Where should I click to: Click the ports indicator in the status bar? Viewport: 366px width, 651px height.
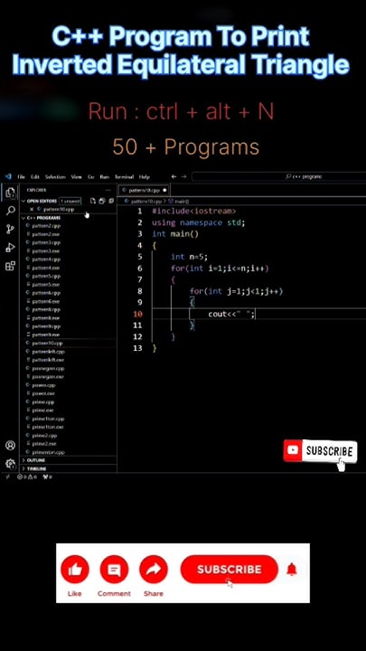(x=47, y=477)
